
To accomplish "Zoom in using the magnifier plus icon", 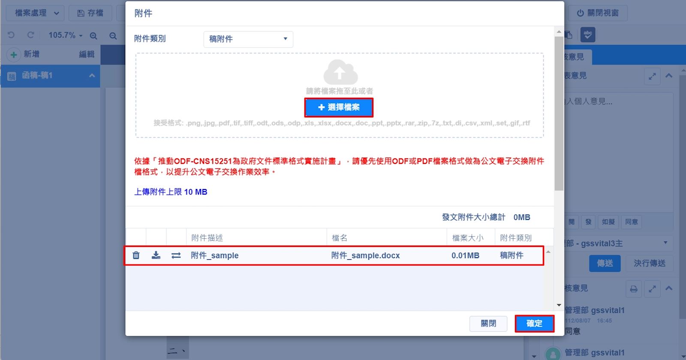I will [93, 36].
